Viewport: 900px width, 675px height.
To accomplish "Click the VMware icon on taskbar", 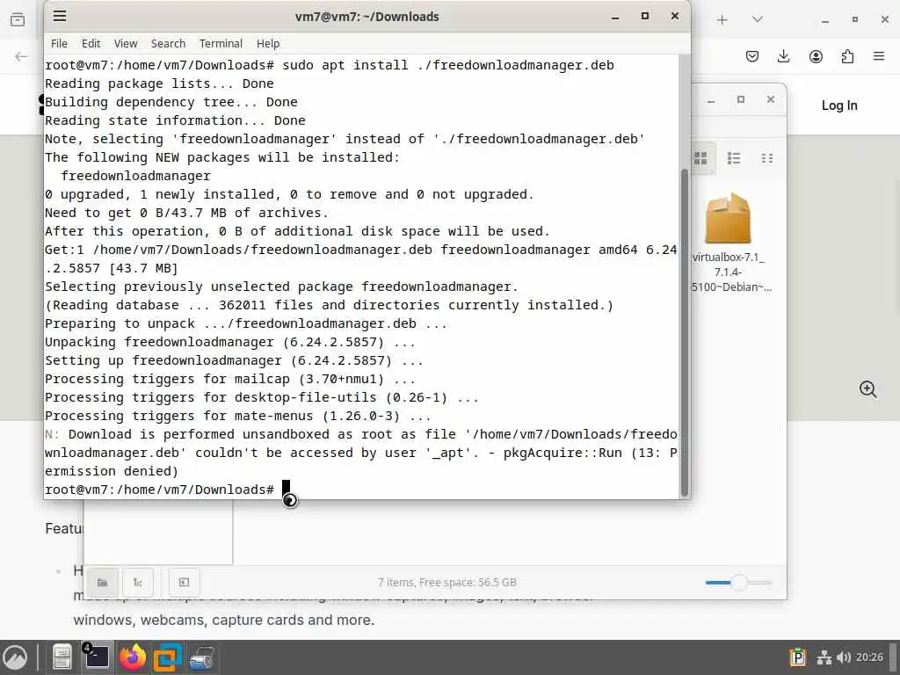I will (x=167, y=657).
